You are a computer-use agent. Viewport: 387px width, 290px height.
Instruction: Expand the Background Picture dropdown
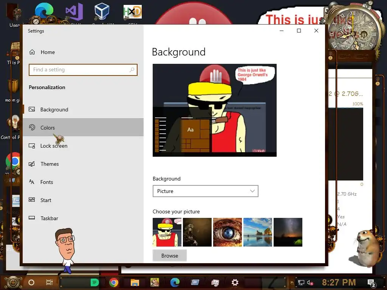(205, 191)
